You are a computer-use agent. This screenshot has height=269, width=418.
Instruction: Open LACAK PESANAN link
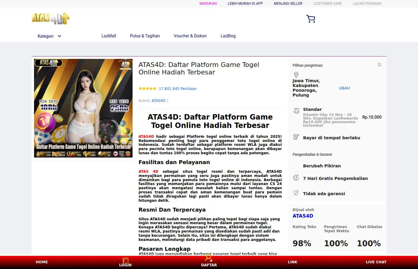click(367, 4)
